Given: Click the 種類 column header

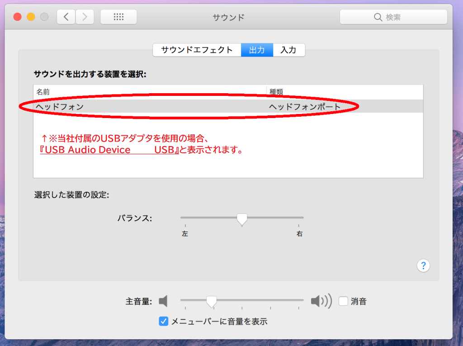Looking at the screenshot, I should coord(276,92).
